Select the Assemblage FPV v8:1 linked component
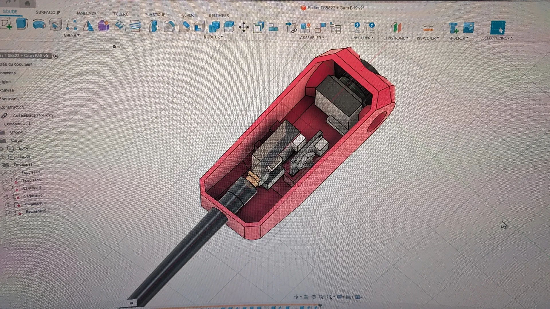The image size is (550, 309). (33, 115)
